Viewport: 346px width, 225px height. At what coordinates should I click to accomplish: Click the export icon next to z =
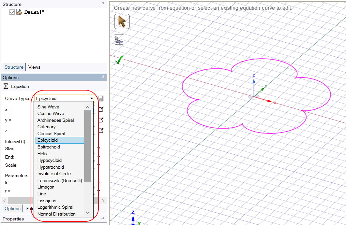(x=101, y=131)
